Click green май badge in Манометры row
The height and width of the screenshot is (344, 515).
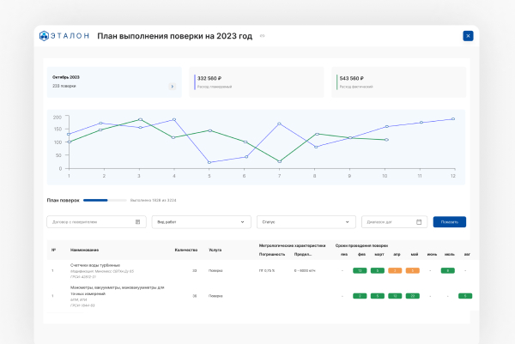pos(413,296)
